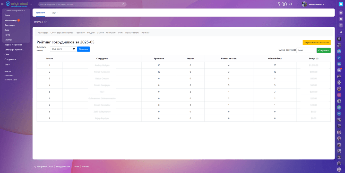The height and width of the screenshot is (173, 345).
Task: Click the red Messenger unread badge
Action: tap(19, 20)
